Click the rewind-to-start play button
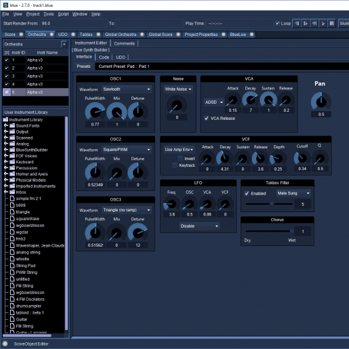Viewport: 349px width, 349px height. click(x=314, y=23)
